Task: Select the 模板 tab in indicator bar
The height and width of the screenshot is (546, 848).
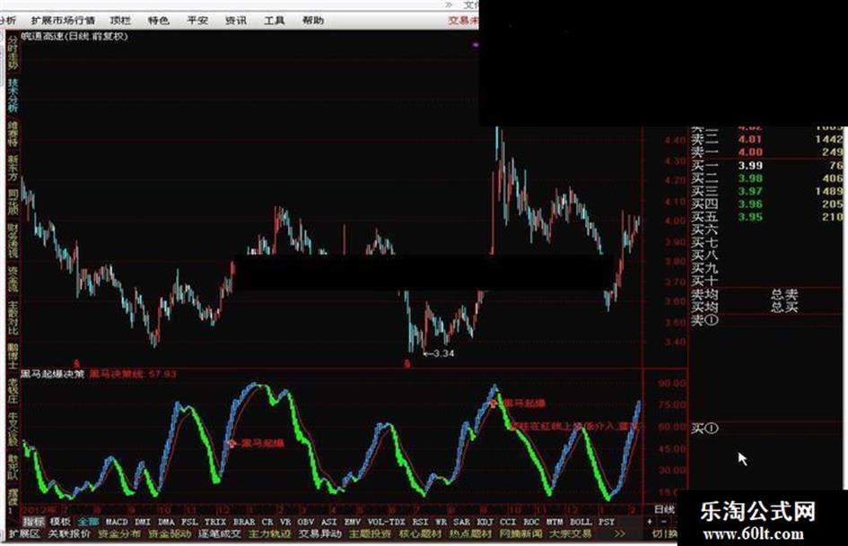Action: [60, 522]
